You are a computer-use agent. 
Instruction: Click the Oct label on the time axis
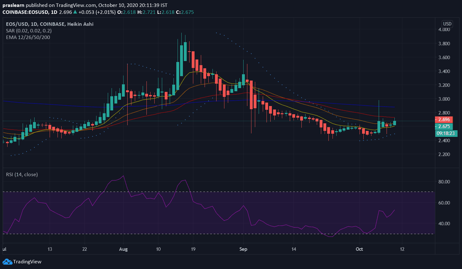point(359,249)
